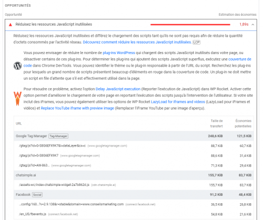Screen dimensions: 263x220
Task: Click the 48,4 KiB Facebook savings value
Action: tap(245, 195)
